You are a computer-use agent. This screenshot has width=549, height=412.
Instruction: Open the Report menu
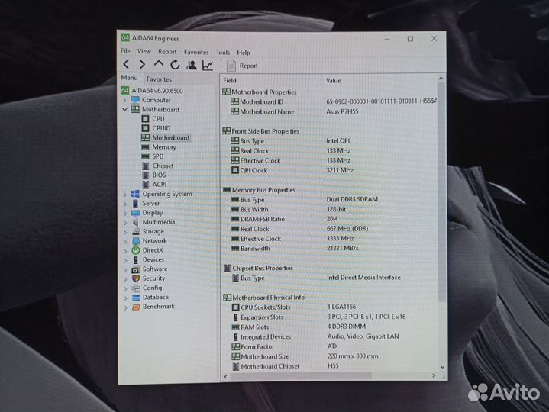point(167,52)
